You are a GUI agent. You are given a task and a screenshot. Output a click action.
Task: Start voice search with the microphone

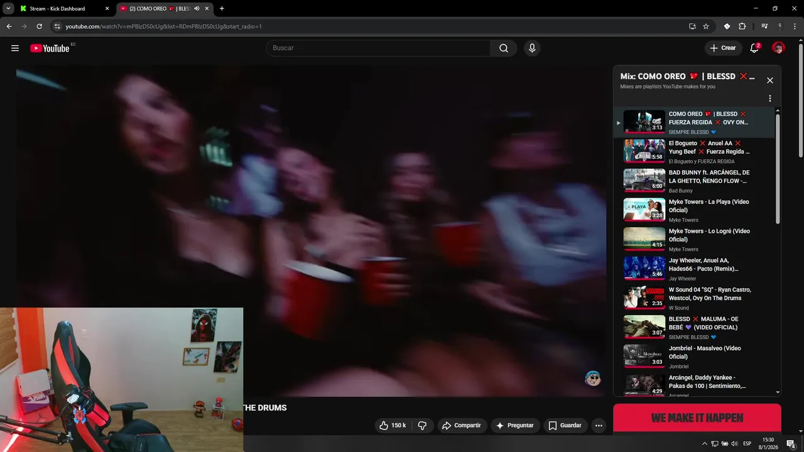pyautogui.click(x=532, y=48)
